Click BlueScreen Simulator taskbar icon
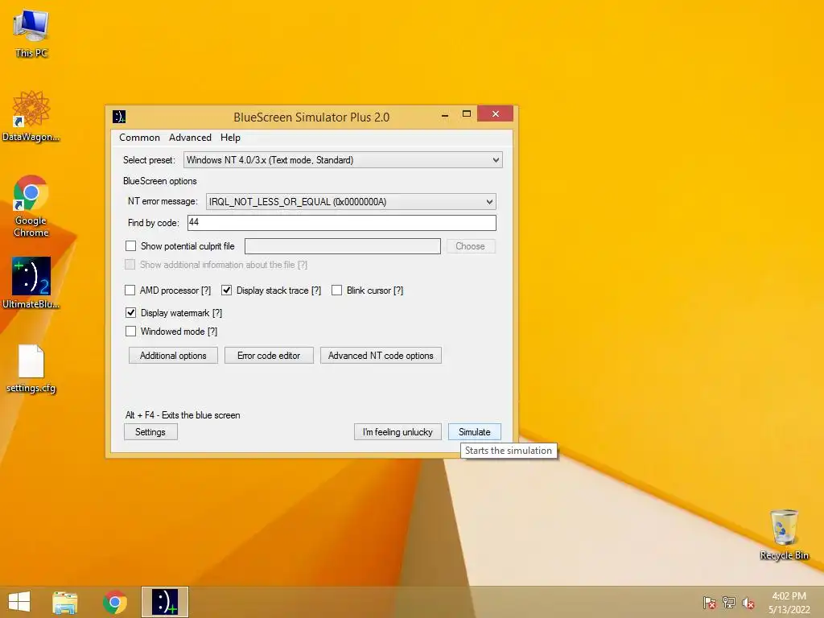Image resolution: width=824 pixels, height=618 pixels. (x=164, y=602)
